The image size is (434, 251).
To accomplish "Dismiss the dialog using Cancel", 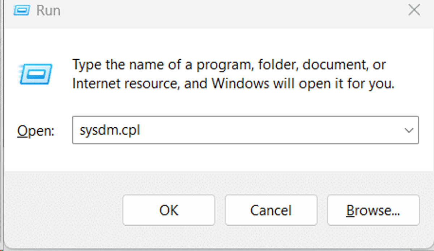I will click(271, 210).
